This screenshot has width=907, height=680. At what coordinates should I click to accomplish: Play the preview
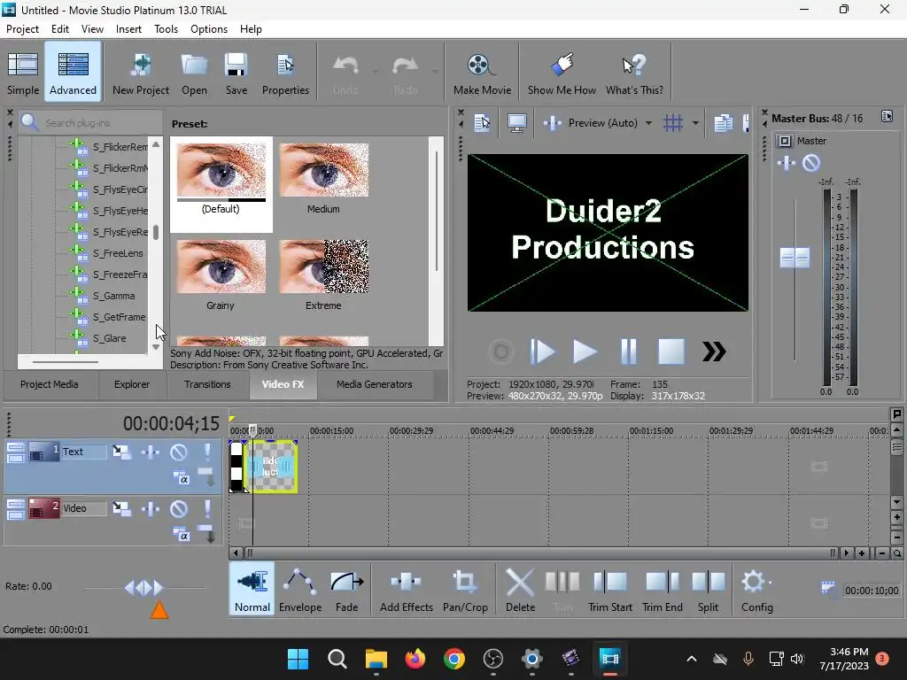coord(585,352)
